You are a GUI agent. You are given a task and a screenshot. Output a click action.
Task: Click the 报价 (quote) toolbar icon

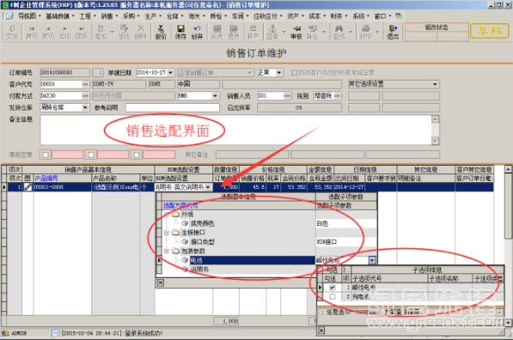coord(161,32)
